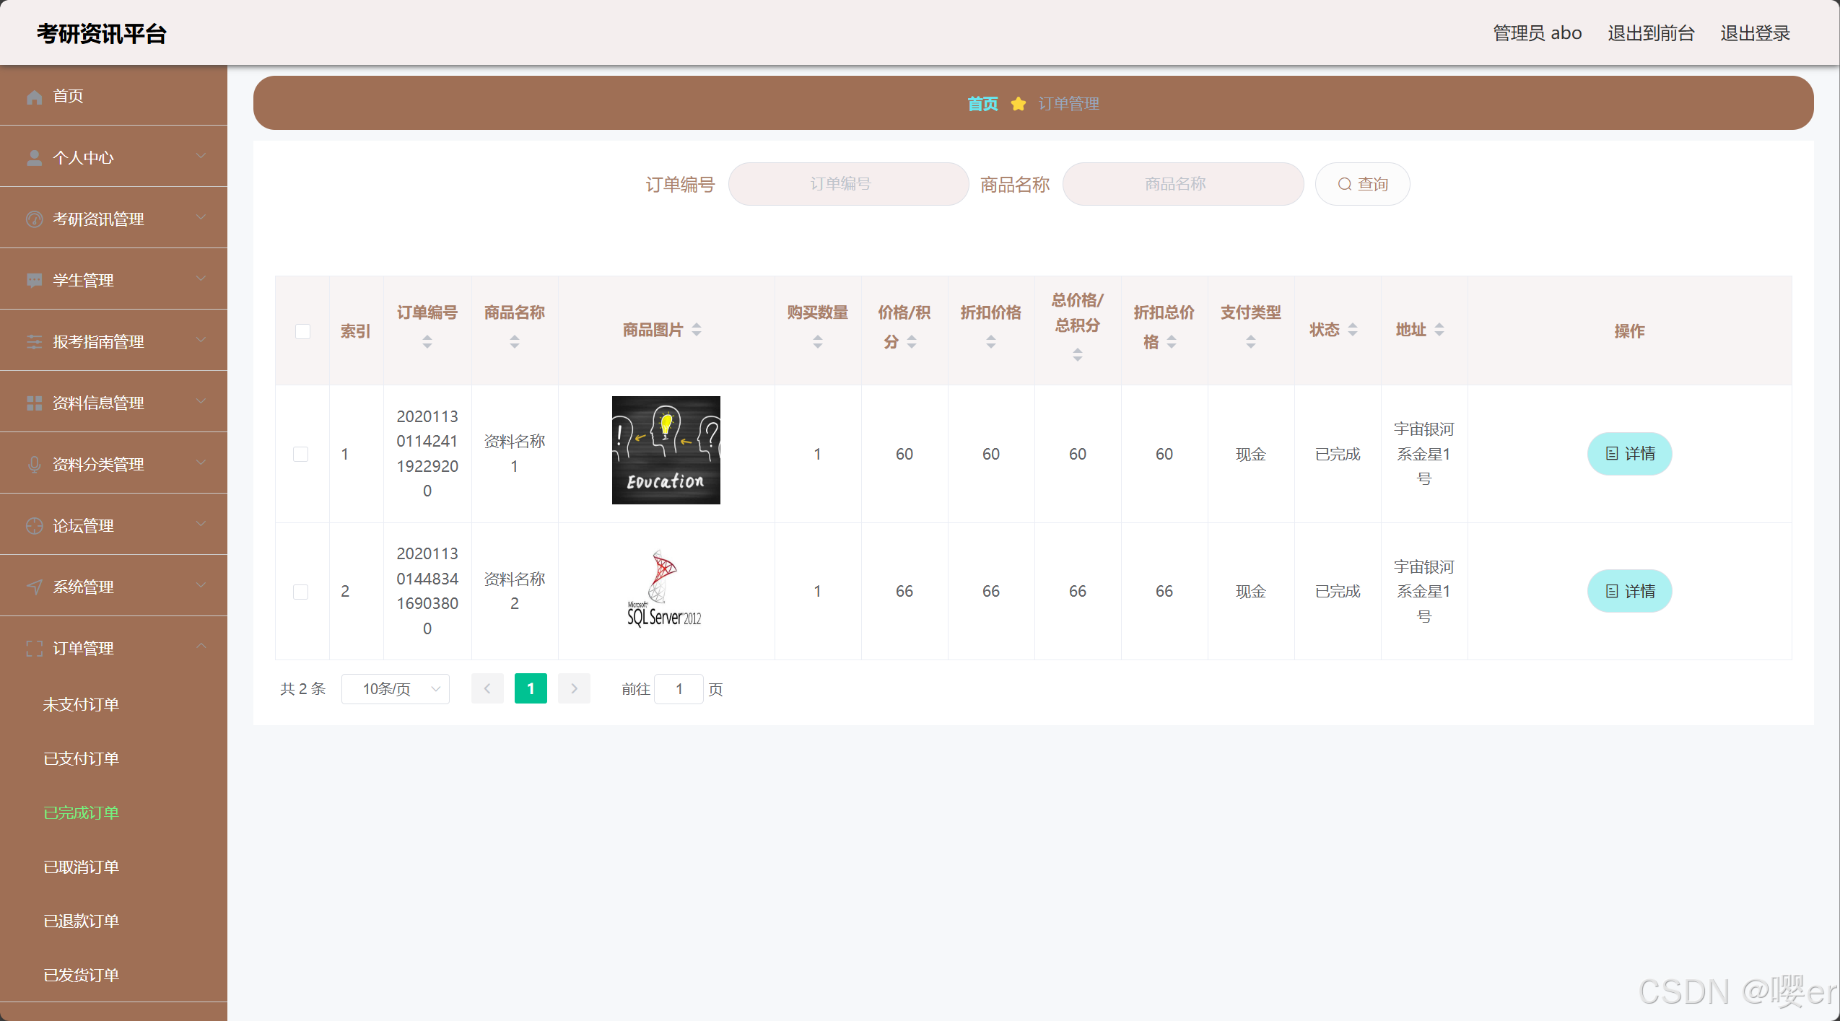
Task: Check the checkbox for order row 1
Action: click(301, 454)
